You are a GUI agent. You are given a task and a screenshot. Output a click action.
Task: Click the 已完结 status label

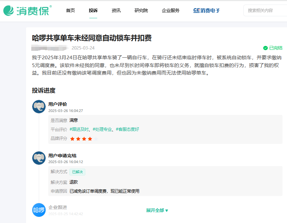click(x=276, y=48)
